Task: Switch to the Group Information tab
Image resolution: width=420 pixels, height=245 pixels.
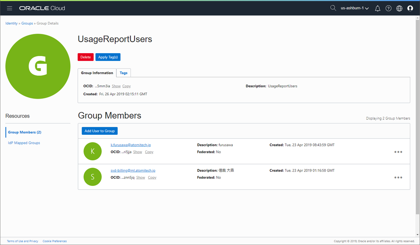Action: (x=97, y=73)
